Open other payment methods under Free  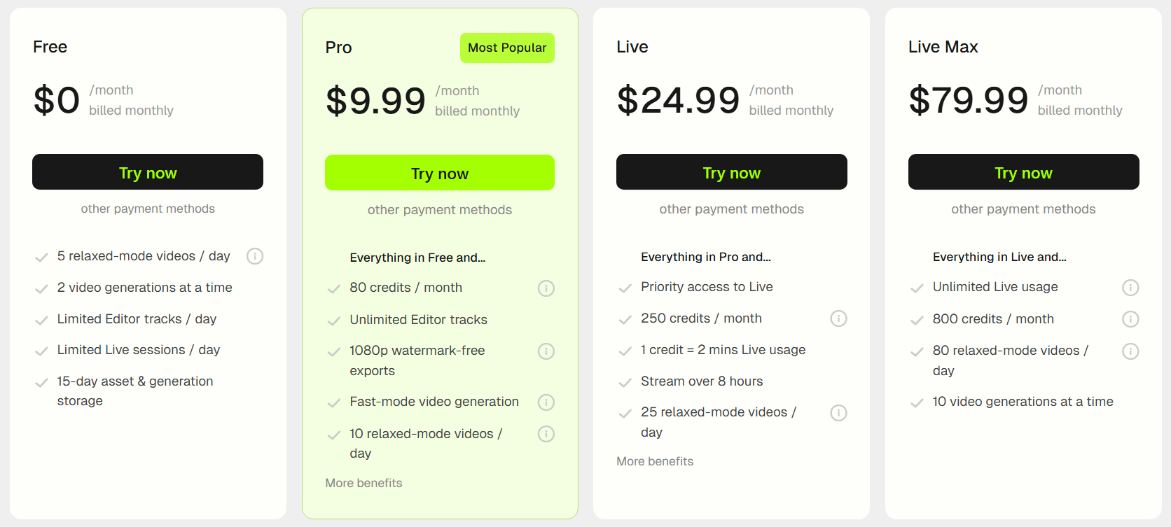tap(148, 209)
